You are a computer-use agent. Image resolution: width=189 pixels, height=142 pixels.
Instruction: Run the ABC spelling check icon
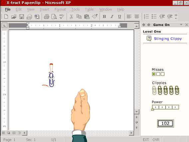click(62, 16)
